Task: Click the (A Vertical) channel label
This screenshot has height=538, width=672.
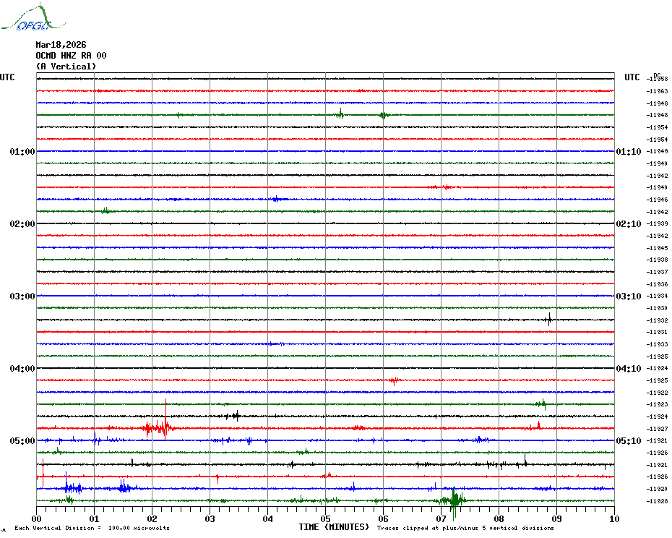Action: click(66, 67)
